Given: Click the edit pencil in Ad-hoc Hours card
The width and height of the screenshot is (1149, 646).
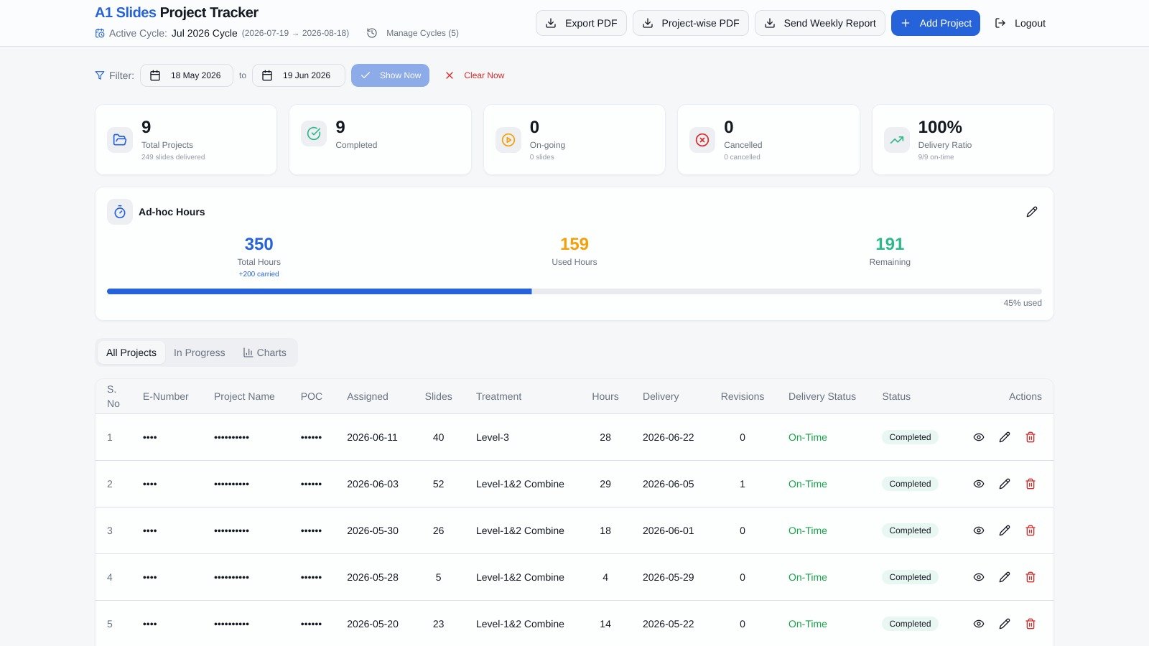Looking at the screenshot, I should click(x=1032, y=212).
